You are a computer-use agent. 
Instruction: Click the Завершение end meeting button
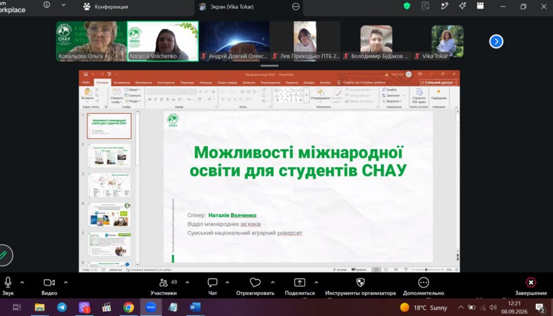click(531, 287)
